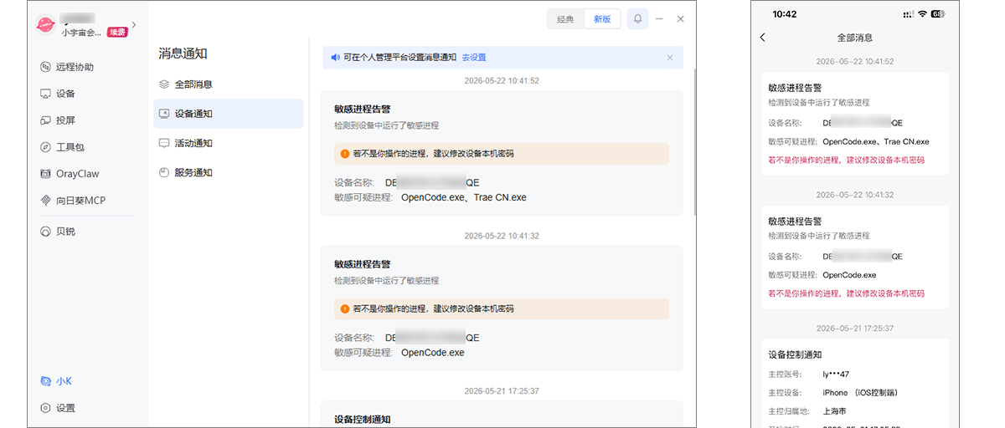Open 远程协助 in the sidebar
Image resolution: width=1005 pixels, height=428 pixels.
(x=67, y=67)
